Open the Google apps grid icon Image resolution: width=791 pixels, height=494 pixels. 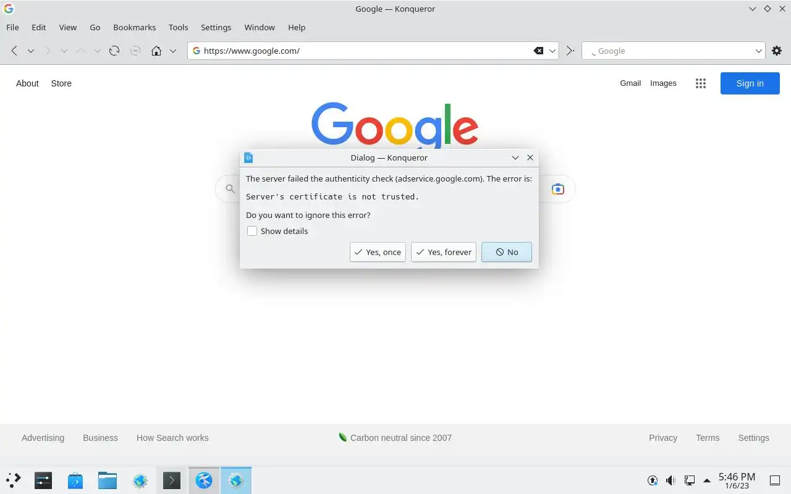pos(701,83)
